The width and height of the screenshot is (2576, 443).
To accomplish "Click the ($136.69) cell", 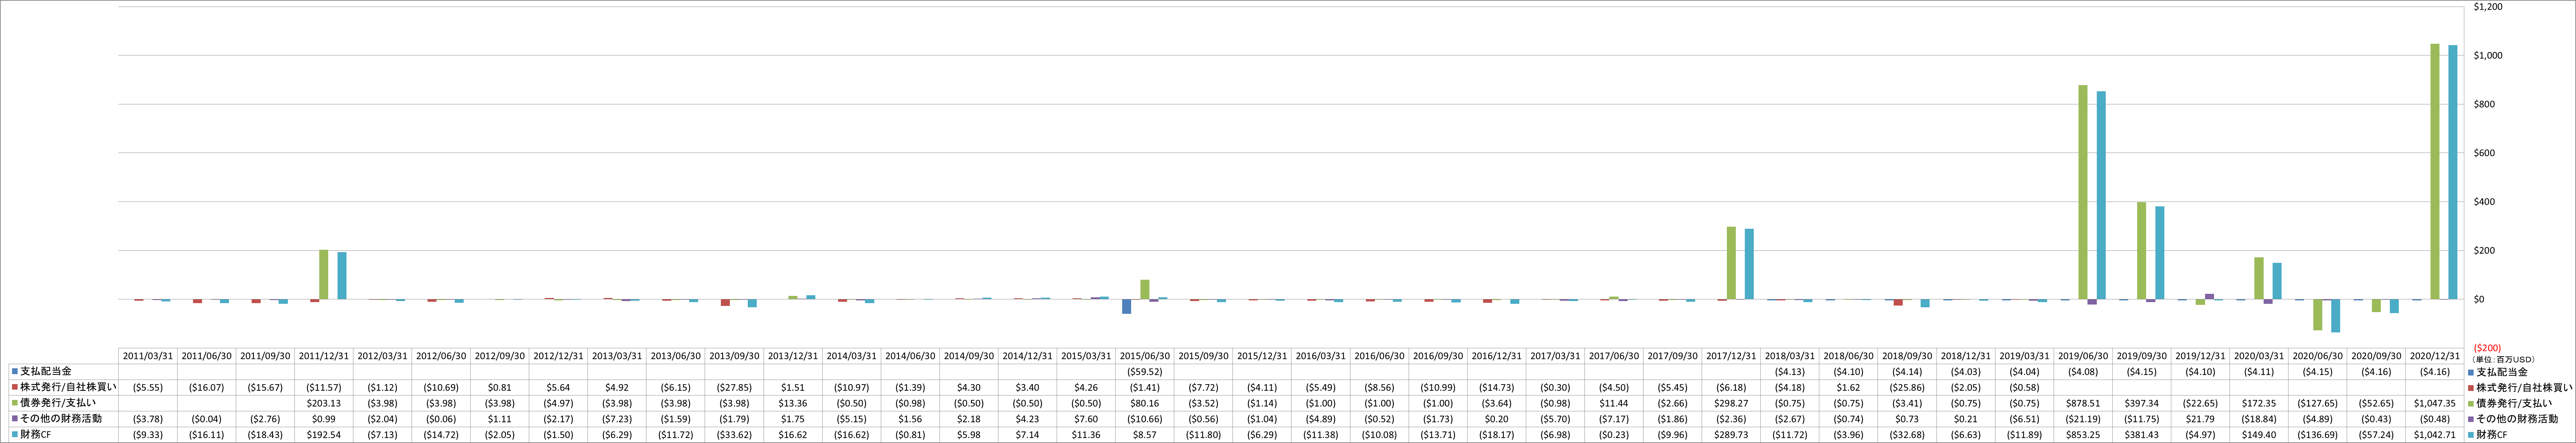I will (x=2318, y=435).
